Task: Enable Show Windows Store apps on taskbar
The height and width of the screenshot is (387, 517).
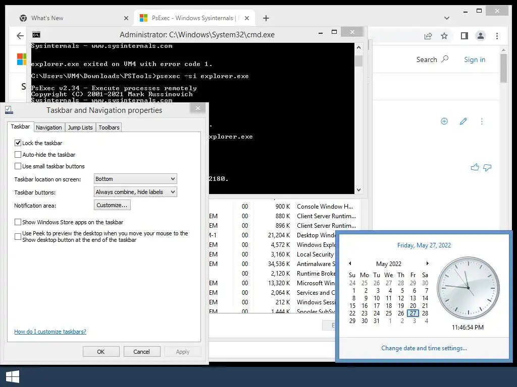Action: (18, 222)
